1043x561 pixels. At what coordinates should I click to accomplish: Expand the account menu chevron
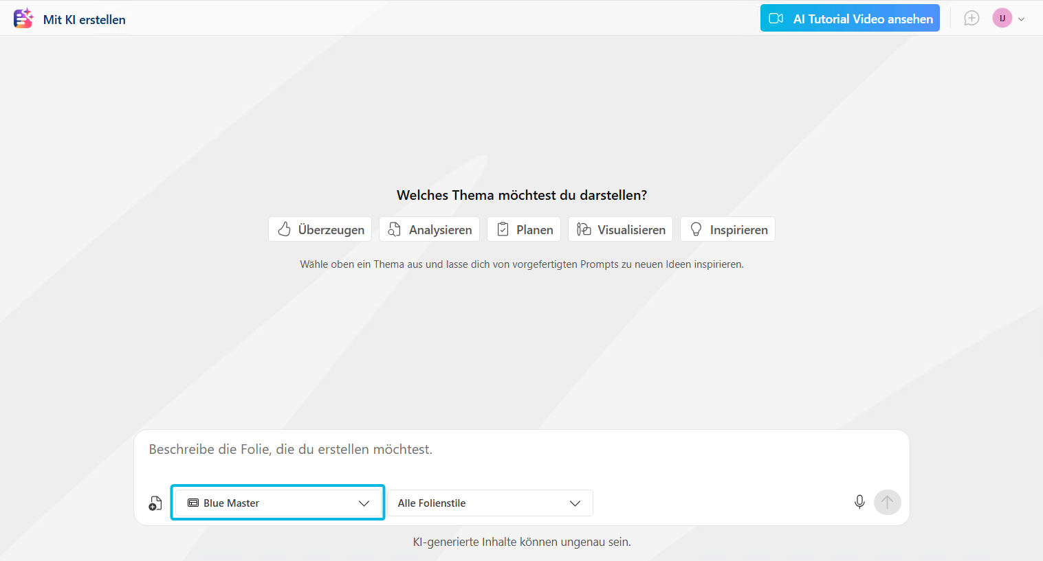pos(1022,19)
